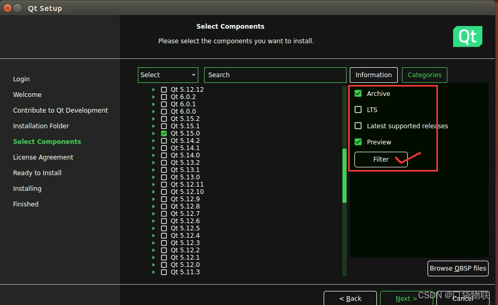The image size is (498, 305).
Task: Click the Finished step
Action: coord(26,204)
